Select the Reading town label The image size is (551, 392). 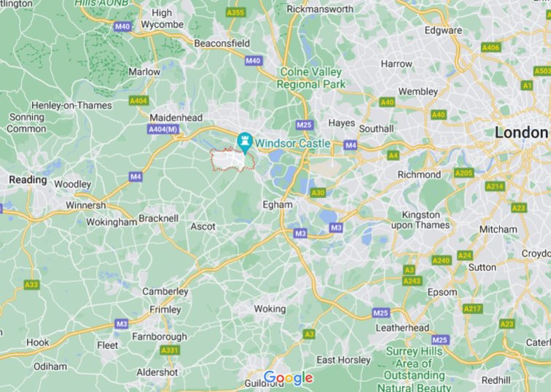coord(28,180)
